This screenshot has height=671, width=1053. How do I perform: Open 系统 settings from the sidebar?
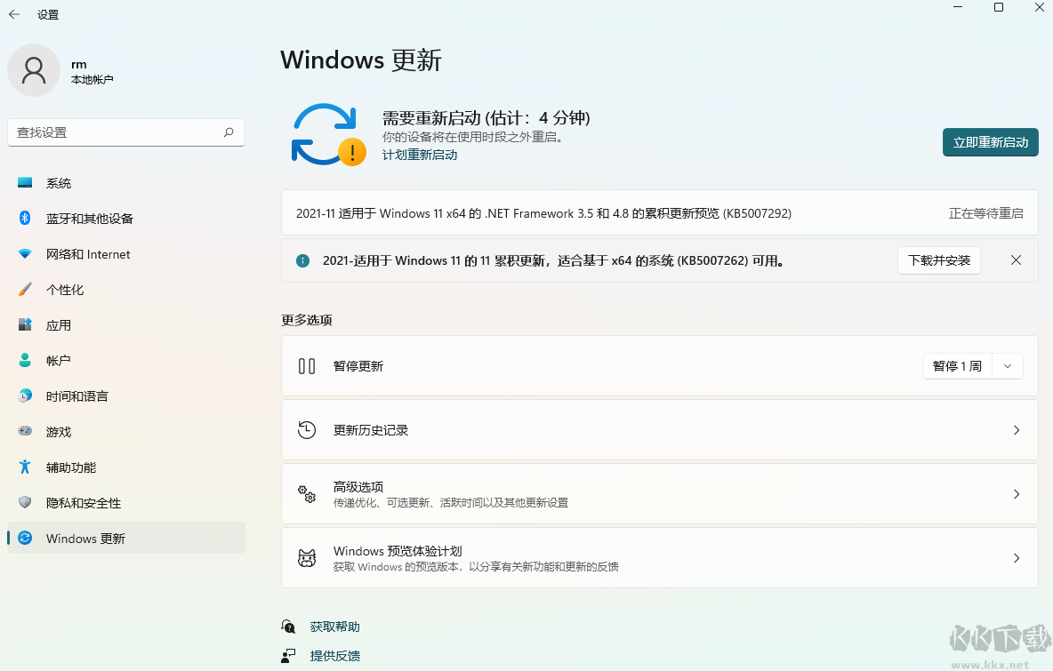tap(59, 182)
